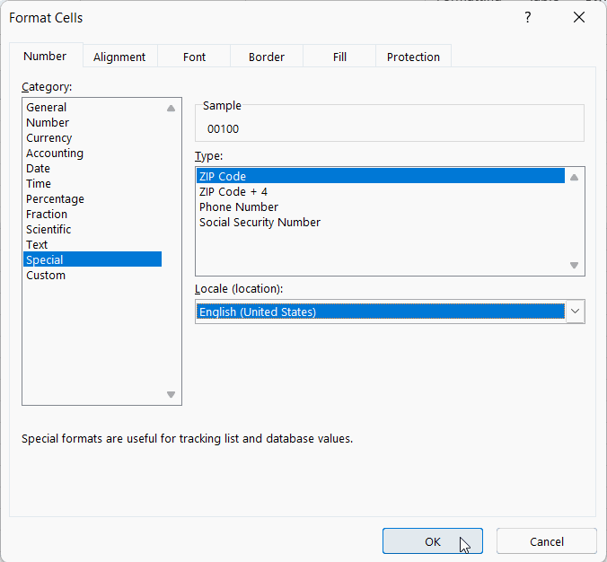Viewport: 607px width, 562px height.
Task: Select the Percentage category
Action: pyautogui.click(x=92, y=199)
